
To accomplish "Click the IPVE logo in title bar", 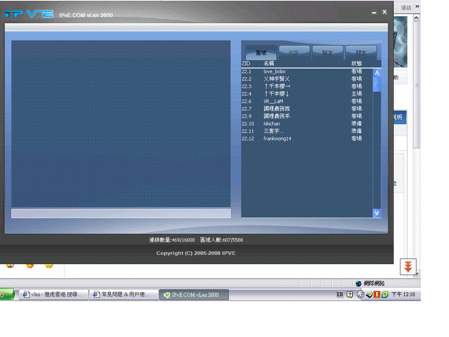I will pyautogui.click(x=29, y=14).
